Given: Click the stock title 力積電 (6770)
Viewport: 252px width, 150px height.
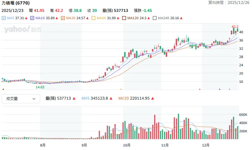Looking at the screenshot, I should [16, 3].
